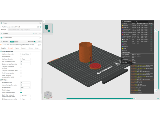Click the Objects process scope button

[16, 41]
